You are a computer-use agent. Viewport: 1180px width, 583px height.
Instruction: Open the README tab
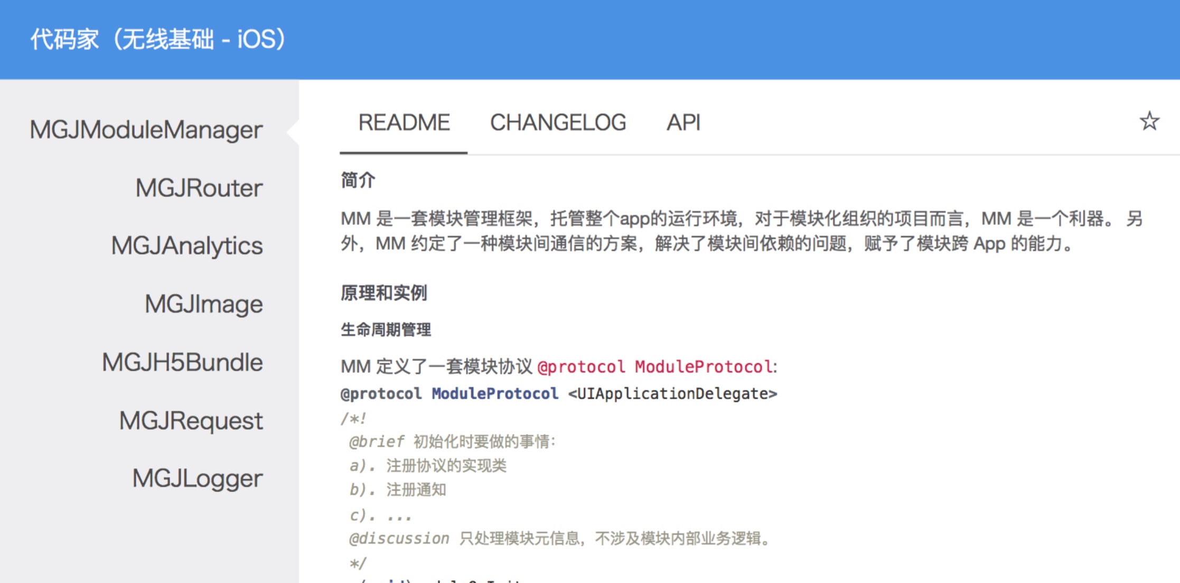pyautogui.click(x=404, y=123)
